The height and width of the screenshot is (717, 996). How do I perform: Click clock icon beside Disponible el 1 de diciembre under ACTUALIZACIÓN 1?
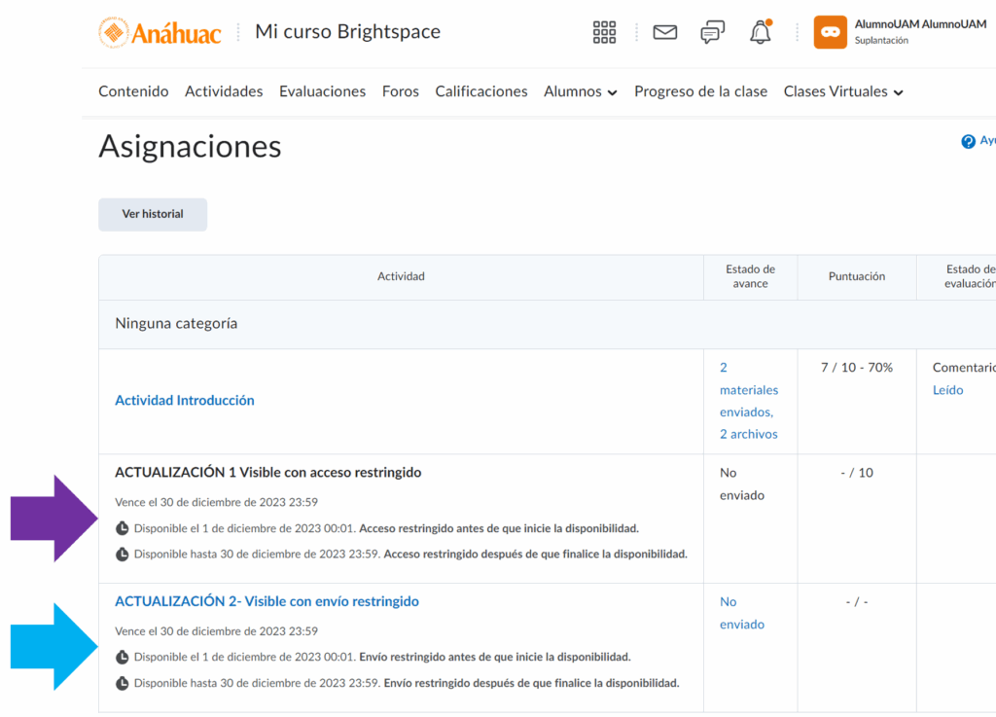pyautogui.click(x=123, y=529)
